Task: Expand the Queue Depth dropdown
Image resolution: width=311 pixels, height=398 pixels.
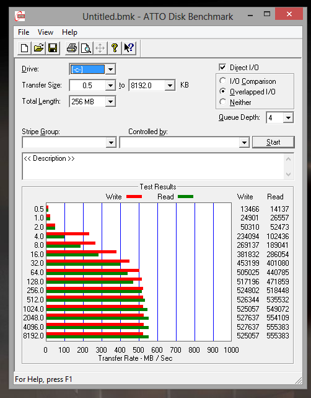Action: (x=288, y=118)
